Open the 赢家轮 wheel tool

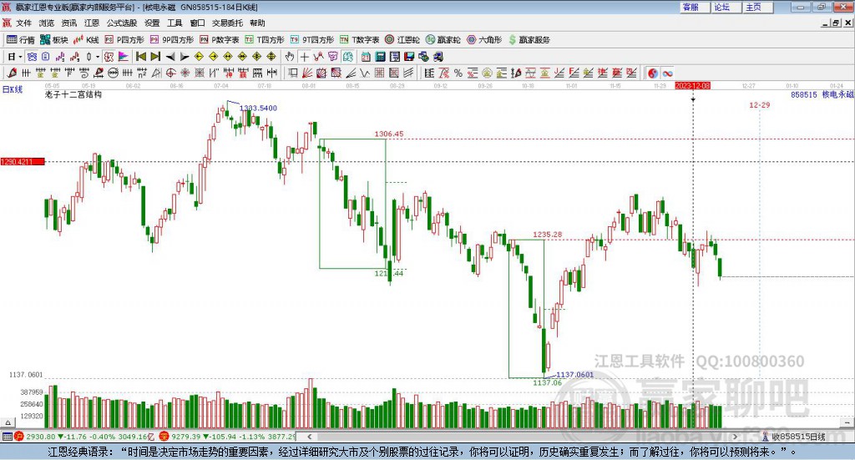(x=443, y=40)
